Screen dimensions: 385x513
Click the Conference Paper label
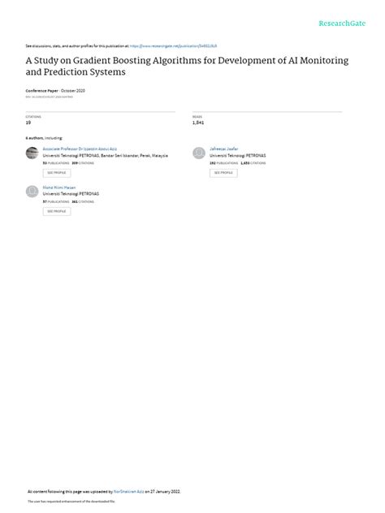coord(42,91)
